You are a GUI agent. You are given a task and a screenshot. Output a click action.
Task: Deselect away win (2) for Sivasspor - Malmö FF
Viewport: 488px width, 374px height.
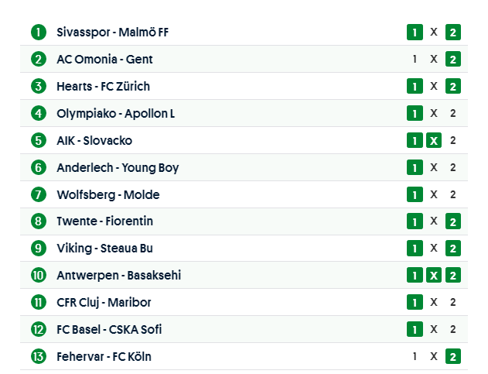pyautogui.click(x=453, y=33)
